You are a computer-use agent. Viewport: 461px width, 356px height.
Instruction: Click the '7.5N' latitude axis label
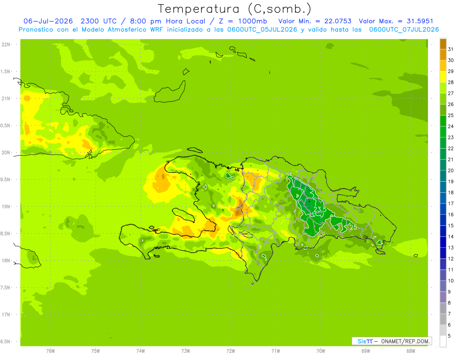(6, 287)
